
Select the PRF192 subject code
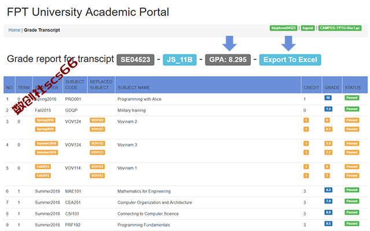tap(73, 225)
